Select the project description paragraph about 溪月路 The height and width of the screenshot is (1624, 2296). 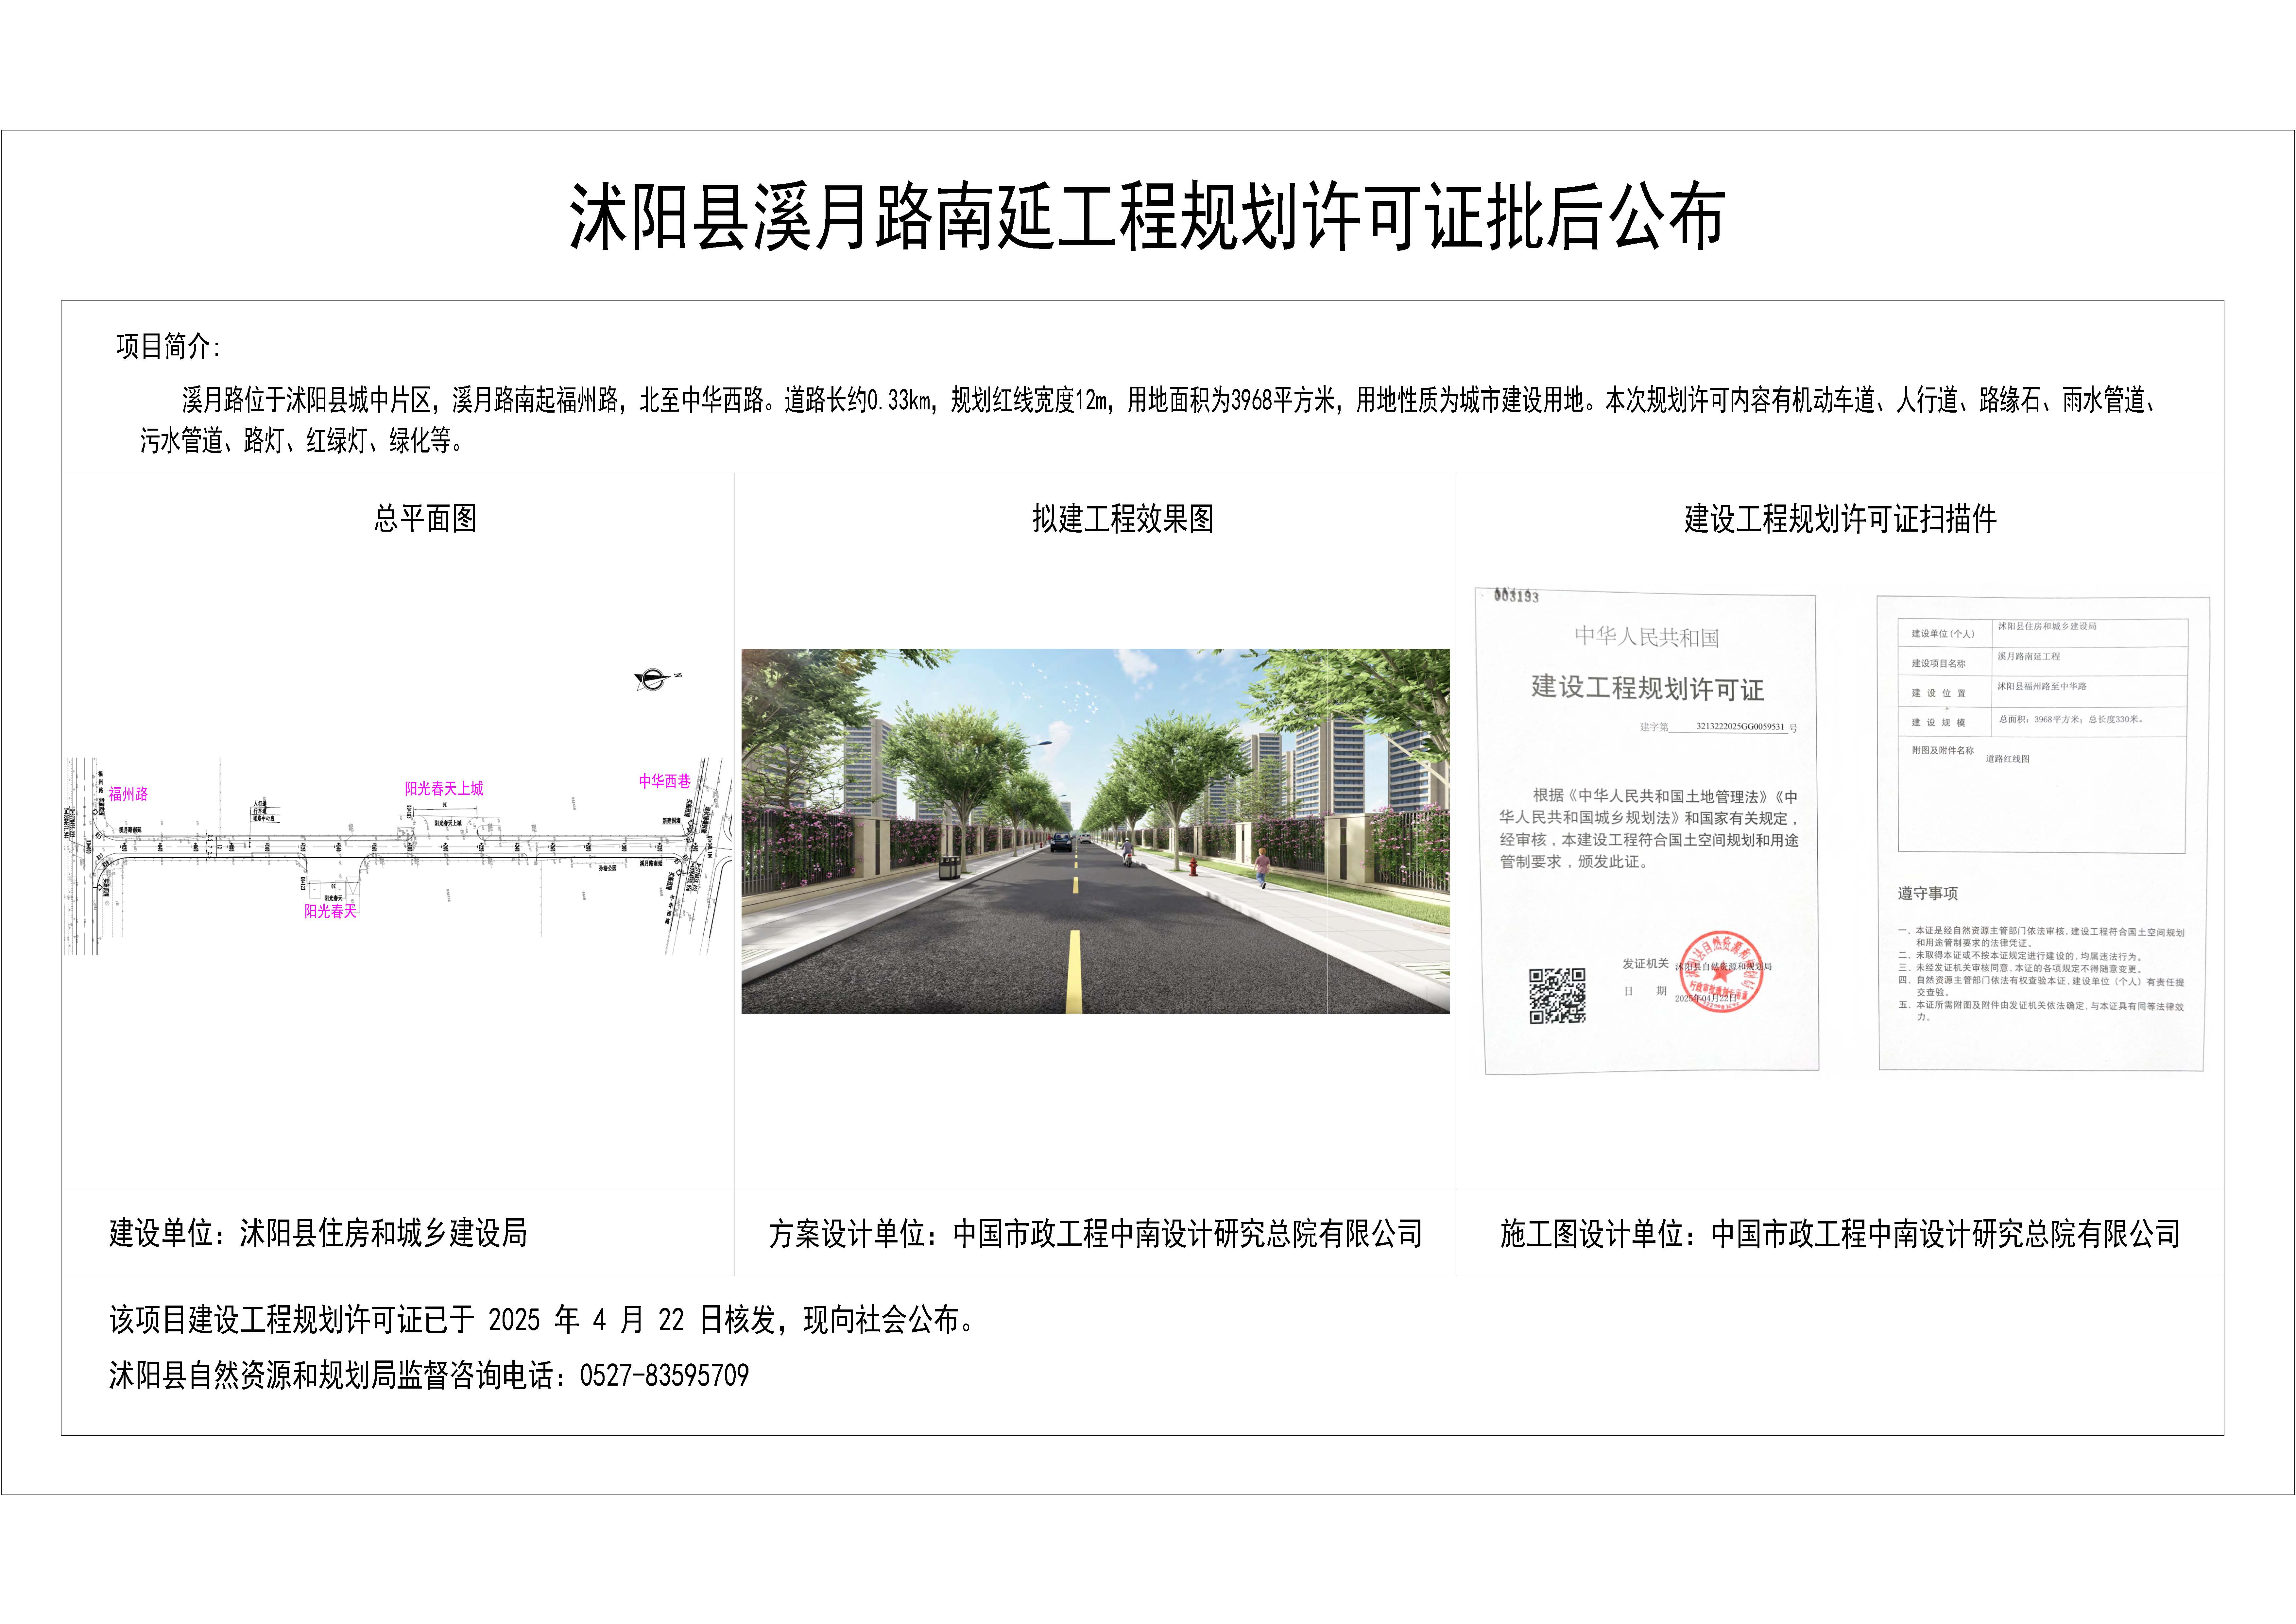coord(1148,420)
